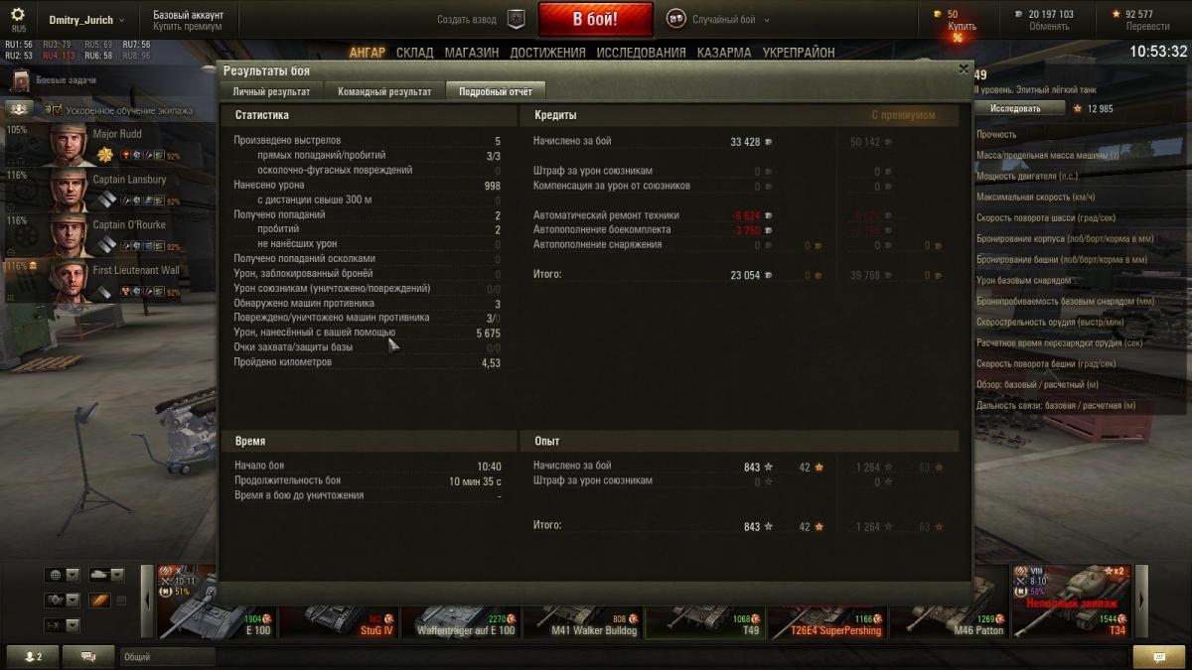The image size is (1192, 670).
Task: Click the Общий chat input field
Action: pos(167,657)
